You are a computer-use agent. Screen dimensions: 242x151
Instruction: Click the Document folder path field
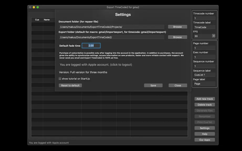(112, 27)
